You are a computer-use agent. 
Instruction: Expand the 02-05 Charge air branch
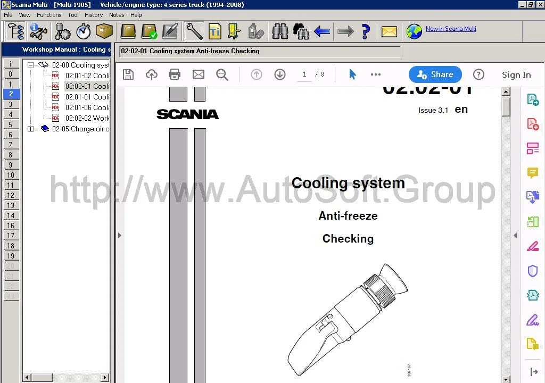click(31, 129)
